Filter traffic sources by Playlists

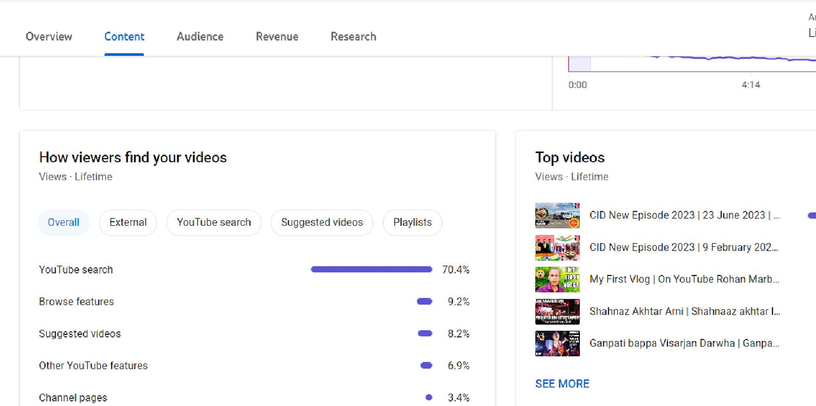click(x=412, y=222)
